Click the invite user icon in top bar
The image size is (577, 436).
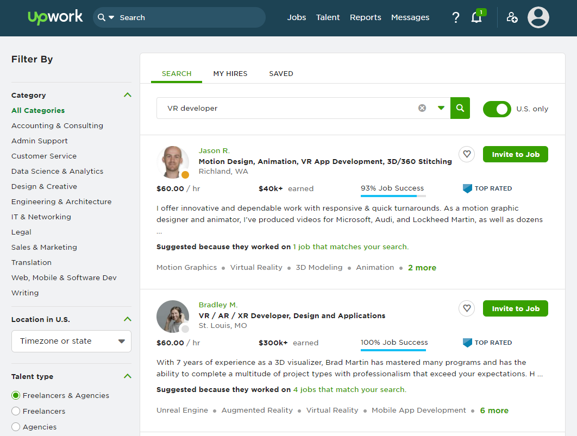pos(511,18)
